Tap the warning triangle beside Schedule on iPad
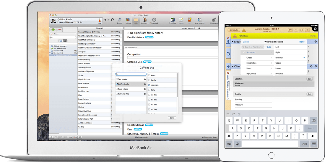 (x=244, y=30)
